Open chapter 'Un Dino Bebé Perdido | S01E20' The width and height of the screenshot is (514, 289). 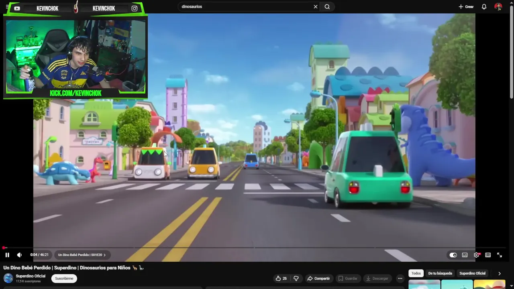point(82,255)
